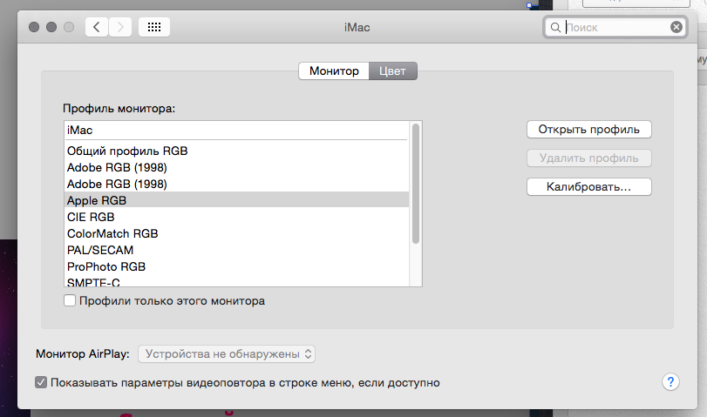Click the profile list scrollbar
The image size is (707, 417).
point(416,184)
